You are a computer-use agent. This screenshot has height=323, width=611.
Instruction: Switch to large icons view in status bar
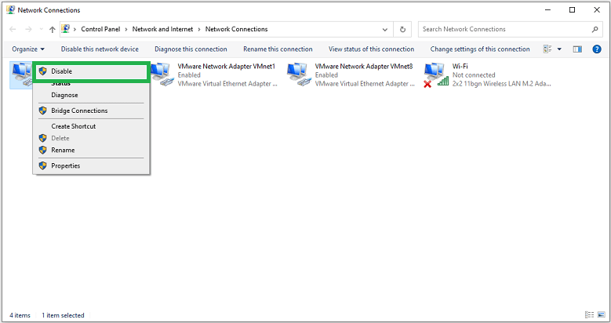[602, 315]
